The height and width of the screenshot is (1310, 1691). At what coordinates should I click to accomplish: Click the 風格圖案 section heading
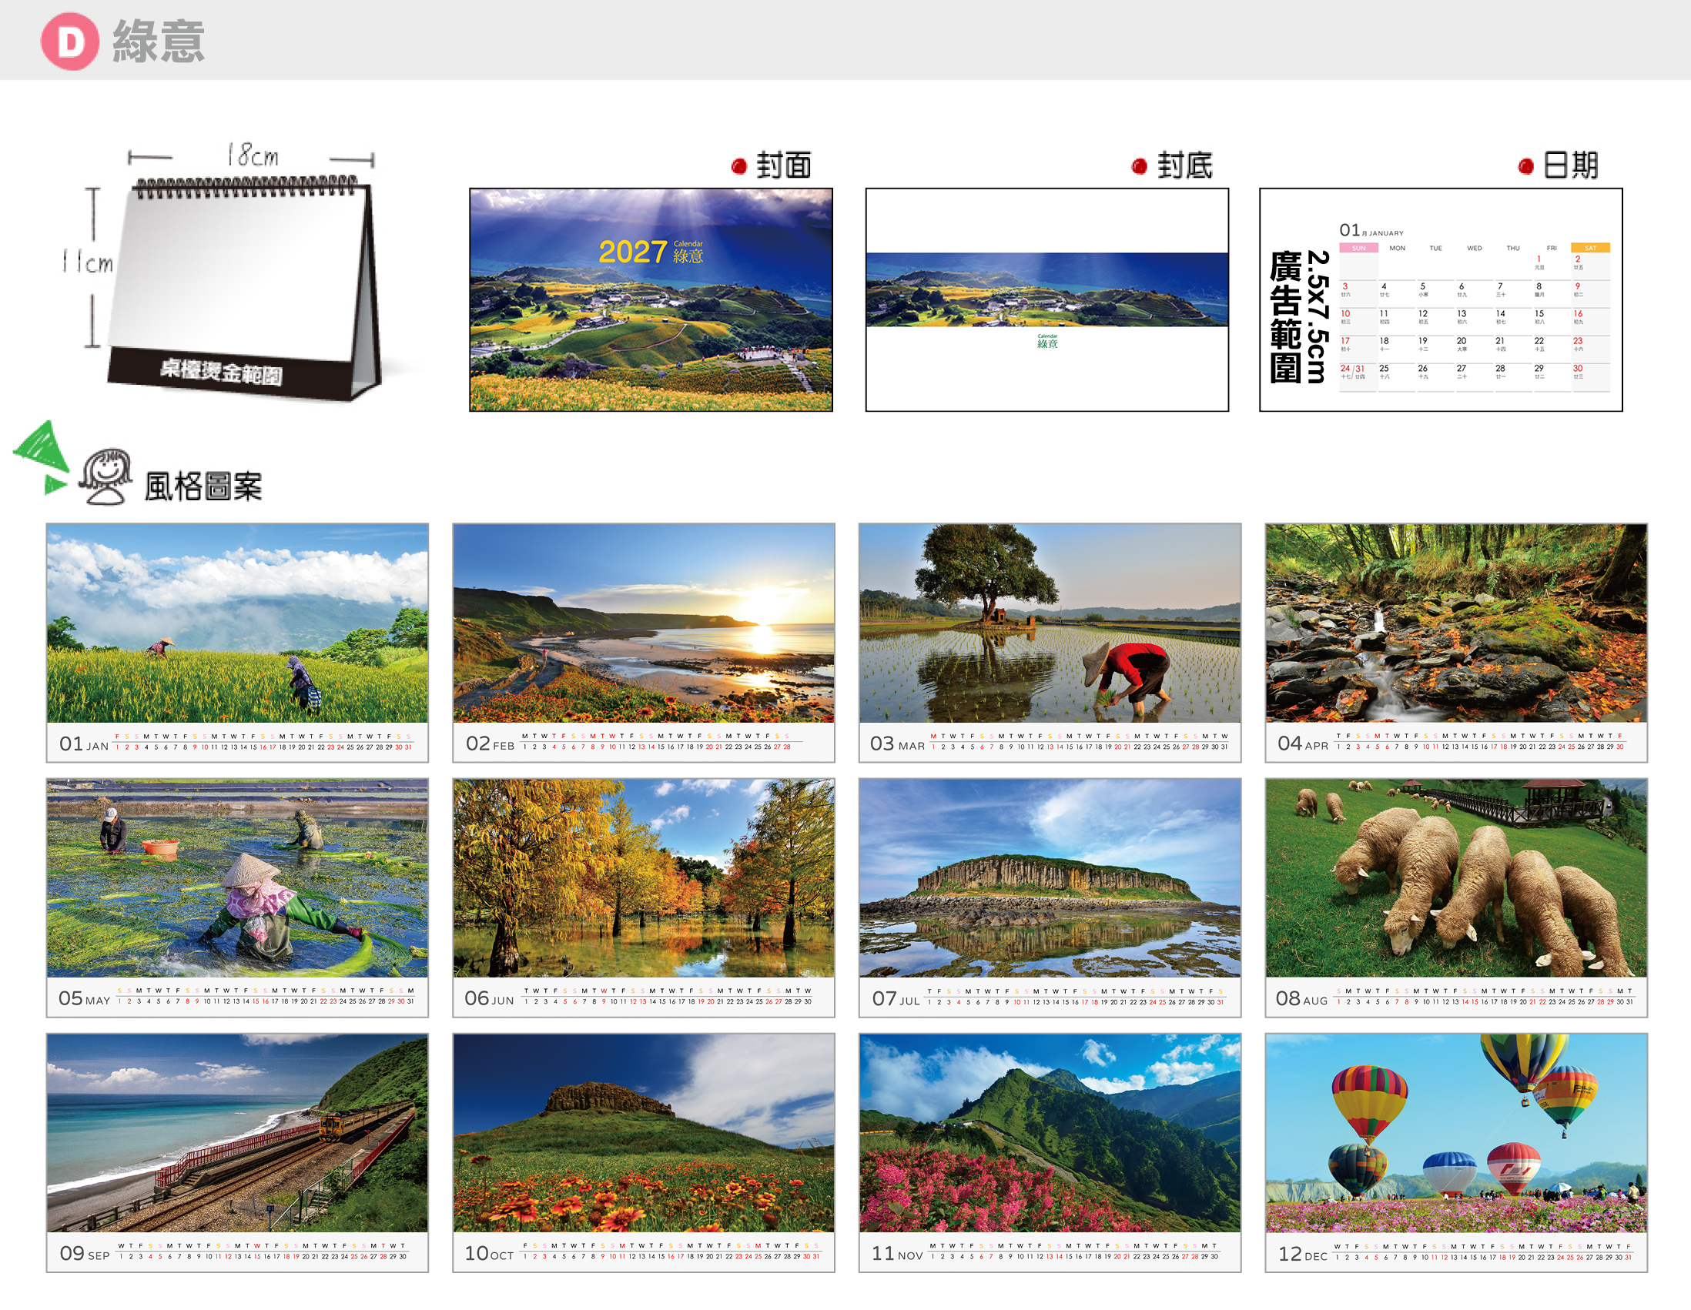point(203,486)
